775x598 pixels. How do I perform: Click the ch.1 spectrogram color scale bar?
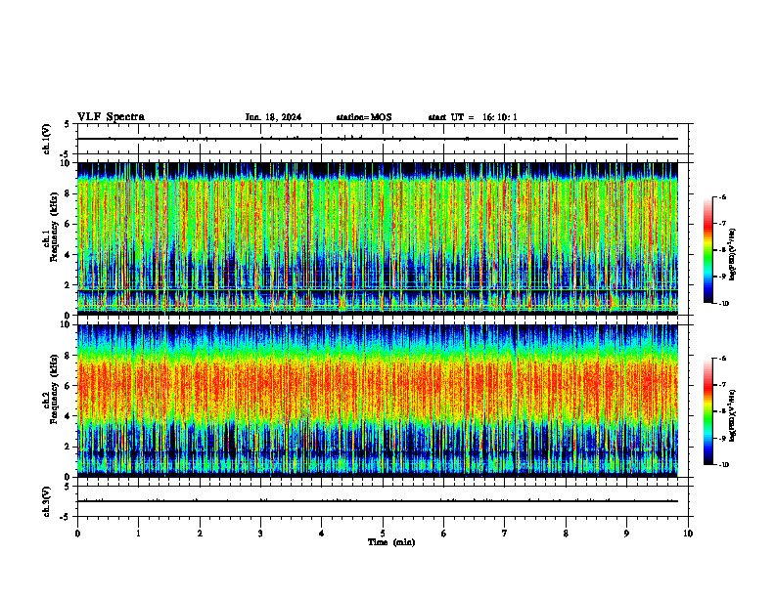(x=707, y=250)
